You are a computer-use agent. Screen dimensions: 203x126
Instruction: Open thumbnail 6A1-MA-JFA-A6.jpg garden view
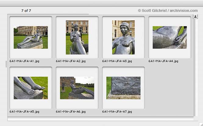[77, 88]
